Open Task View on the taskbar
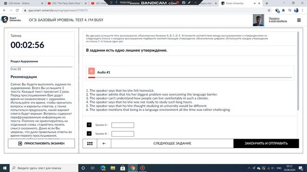The width and height of the screenshot is (307, 172). click(x=93, y=168)
